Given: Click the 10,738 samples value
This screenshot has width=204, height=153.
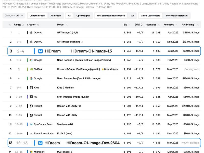Looking at the screenshot, I should (156, 33).
